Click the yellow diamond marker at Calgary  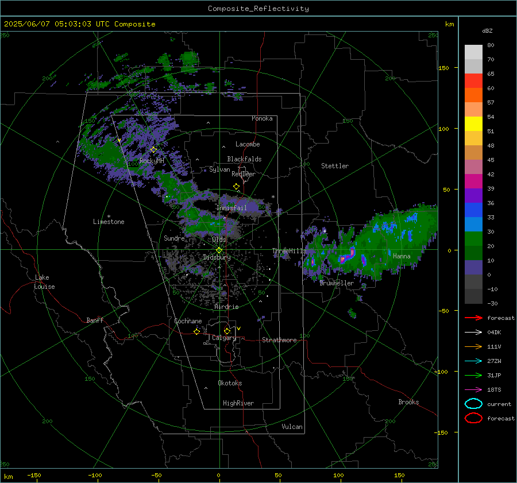tap(227, 331)
